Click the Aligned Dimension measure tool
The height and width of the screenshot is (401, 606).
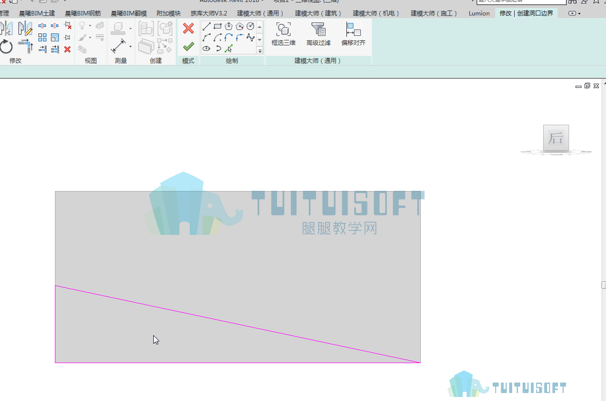pyautogui.click(x=119, y=46)
